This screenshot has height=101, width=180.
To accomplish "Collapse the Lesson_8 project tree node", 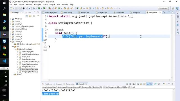I will [11, 42].
